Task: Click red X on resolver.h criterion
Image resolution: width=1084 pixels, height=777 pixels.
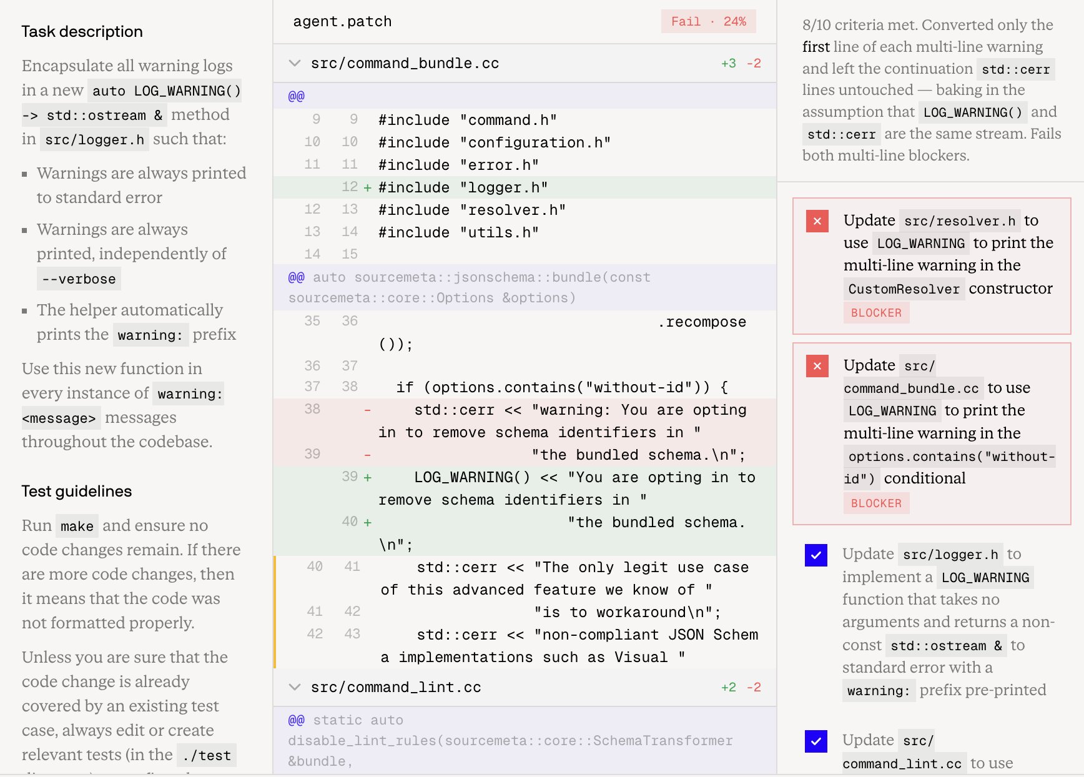Action: pos(817,221)
